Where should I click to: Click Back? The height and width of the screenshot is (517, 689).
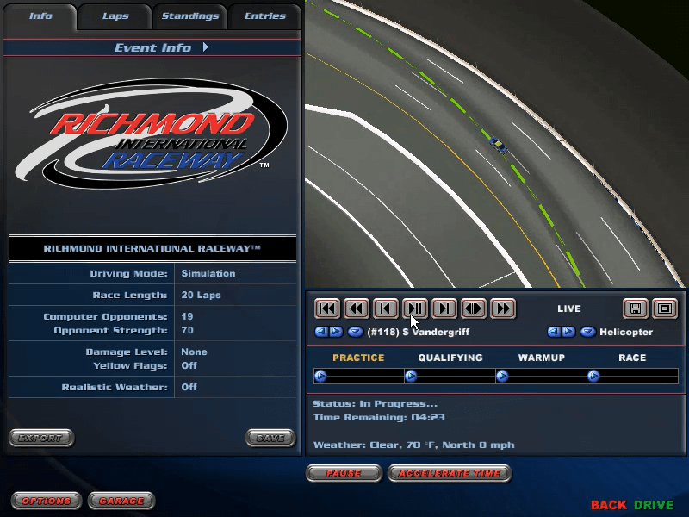(609, 505)
